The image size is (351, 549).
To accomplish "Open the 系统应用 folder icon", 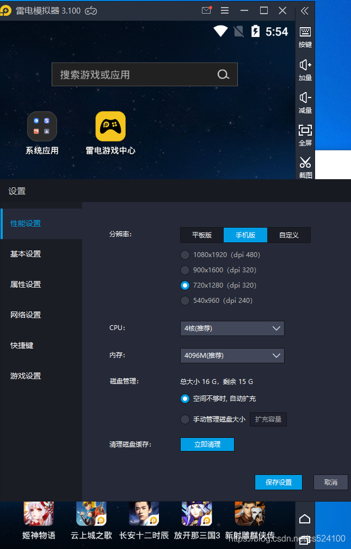I will pos(42,126).
